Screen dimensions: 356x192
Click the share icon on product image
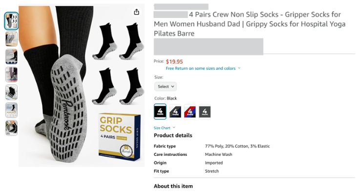[136, 12]
